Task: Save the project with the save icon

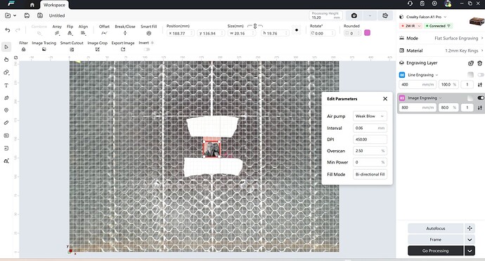Action: click(x=27, y=15)
